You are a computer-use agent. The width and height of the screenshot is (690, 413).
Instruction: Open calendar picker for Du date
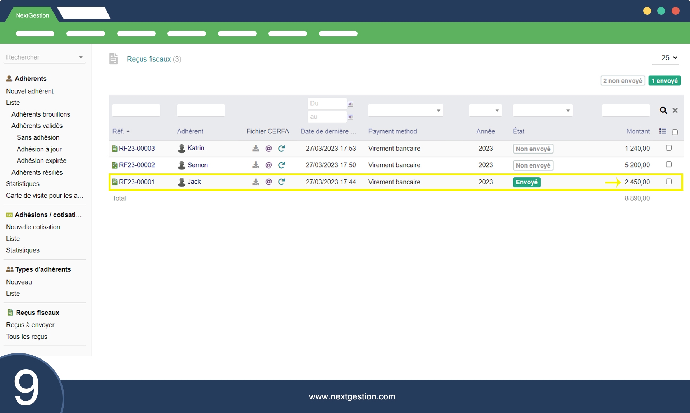point(350,104)
